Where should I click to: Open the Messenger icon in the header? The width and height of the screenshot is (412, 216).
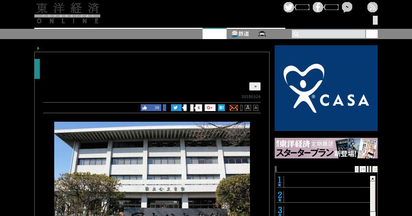click(347, 7)
